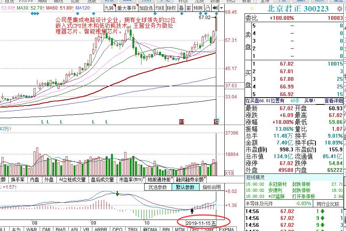
Task: Expand the chart toolbar dropdown triangle
Action: click(x=221, y=8)
